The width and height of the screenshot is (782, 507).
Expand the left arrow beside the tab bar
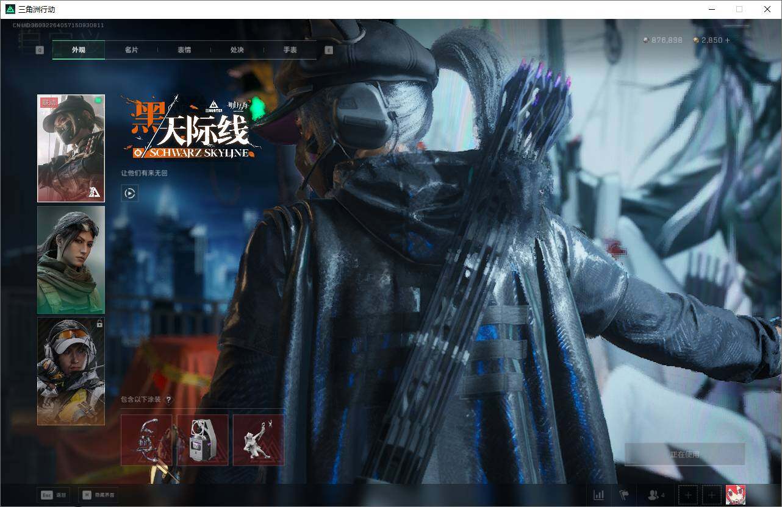pos(40,50)
